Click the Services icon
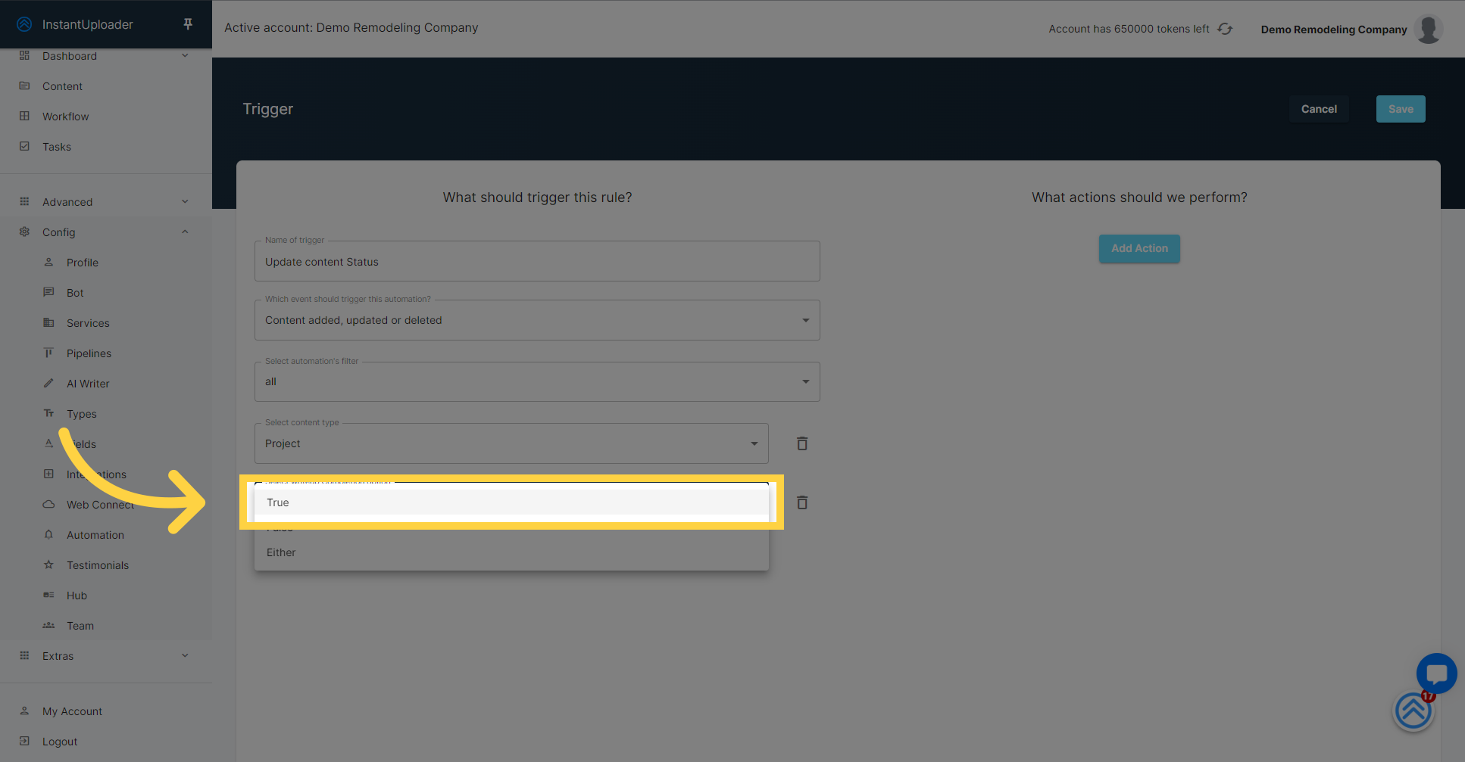Screen dimensions: 1465x762 (48, 323)
